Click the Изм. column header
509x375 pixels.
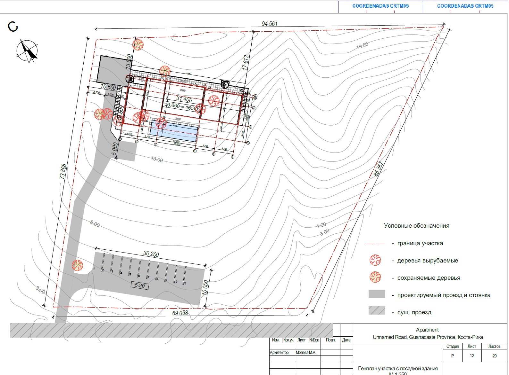[276, 340]
